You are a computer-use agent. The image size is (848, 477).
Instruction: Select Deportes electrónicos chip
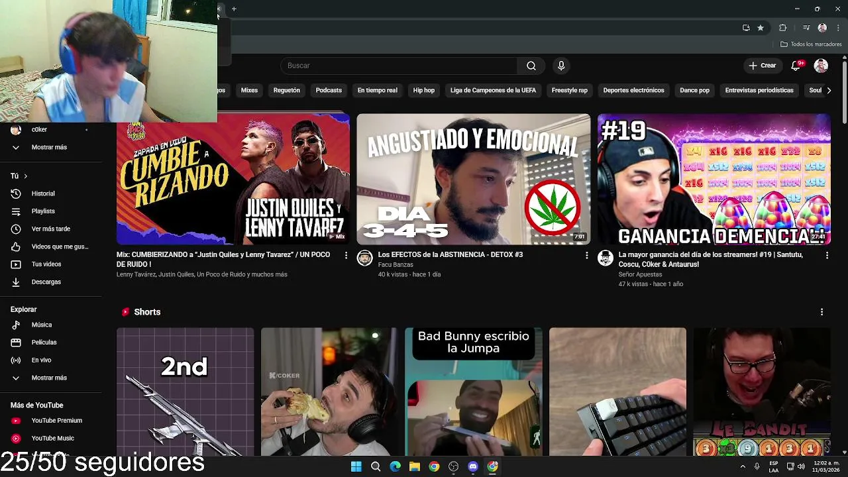pyautogui.click(x=633, y=90)
